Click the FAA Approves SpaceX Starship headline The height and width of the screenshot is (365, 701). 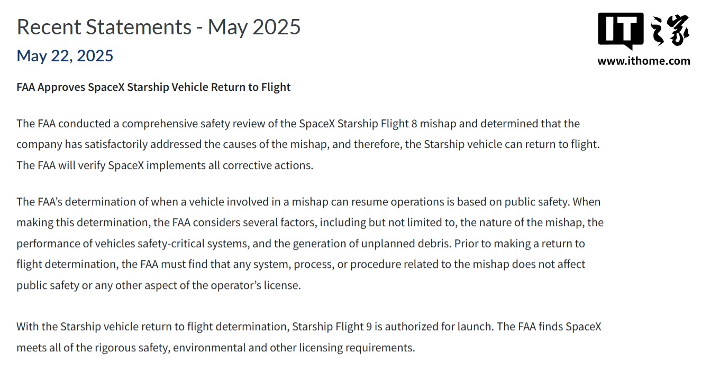(153, 87)
